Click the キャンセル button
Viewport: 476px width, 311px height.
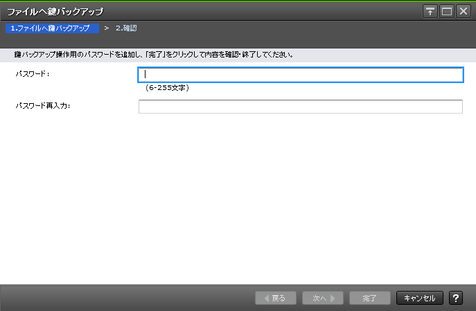coord(420,298)
